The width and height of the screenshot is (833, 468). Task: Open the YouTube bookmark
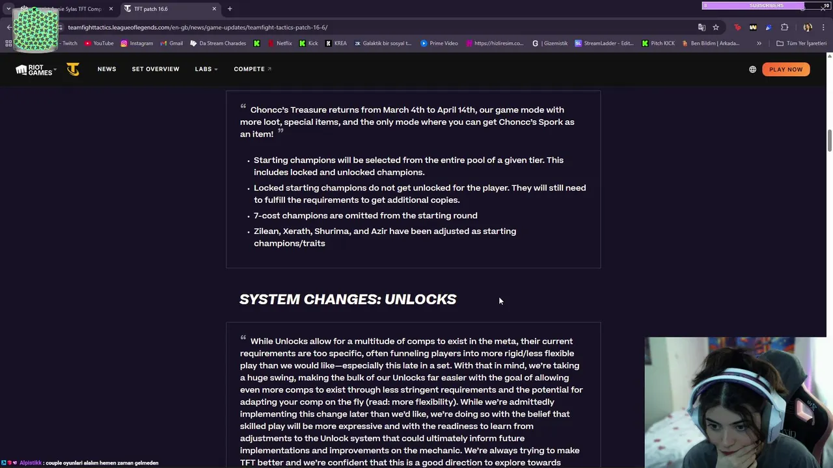point(99,44)
